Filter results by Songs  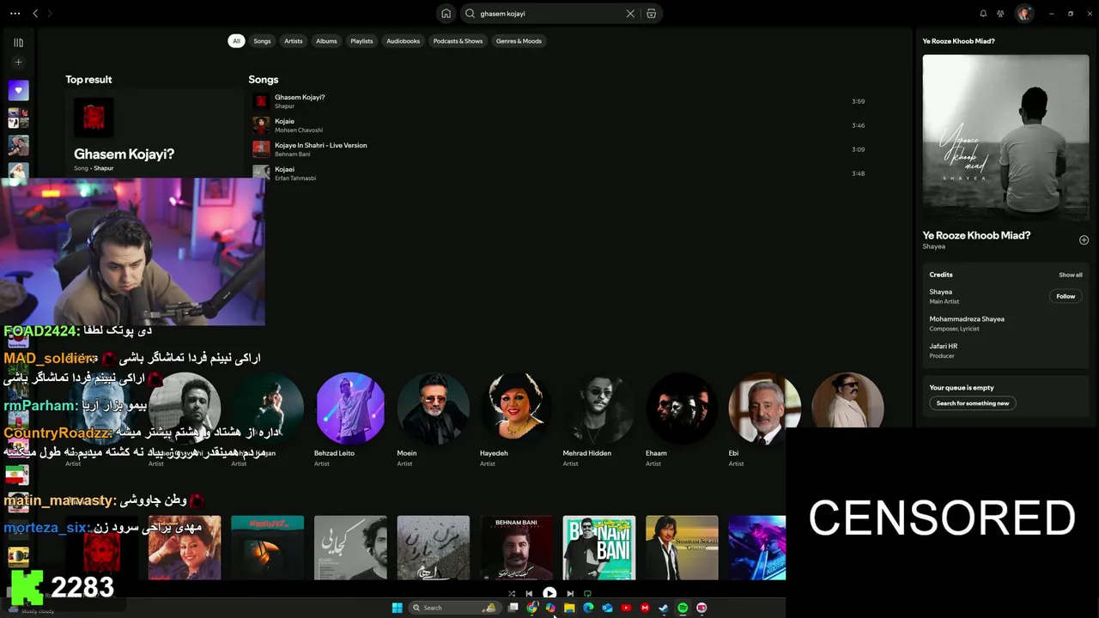point(262,41)
